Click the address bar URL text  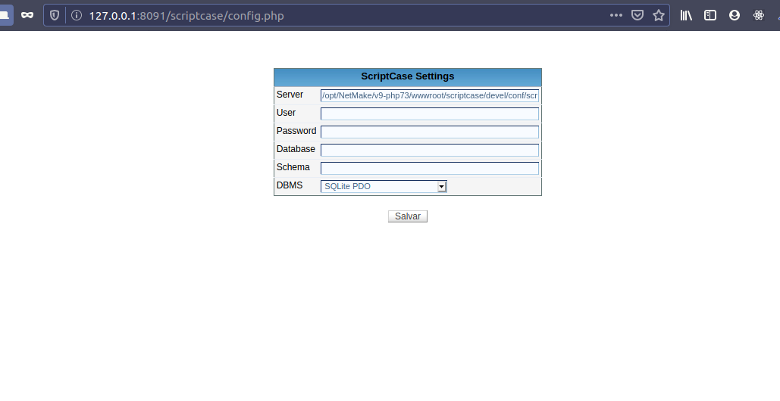pos(186,15)
